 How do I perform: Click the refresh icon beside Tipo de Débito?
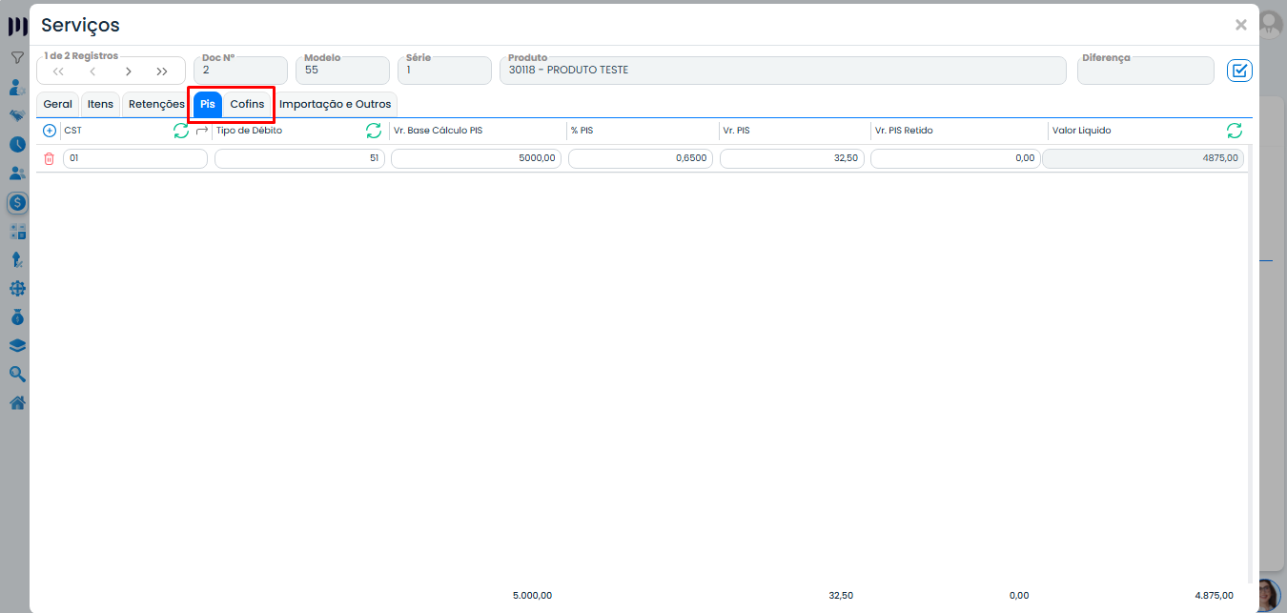pyautogui.click(x=374, y=131)
